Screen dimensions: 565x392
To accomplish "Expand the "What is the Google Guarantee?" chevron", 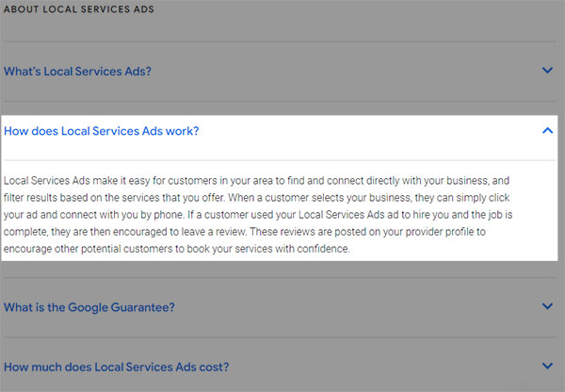I will click(547, 306).
